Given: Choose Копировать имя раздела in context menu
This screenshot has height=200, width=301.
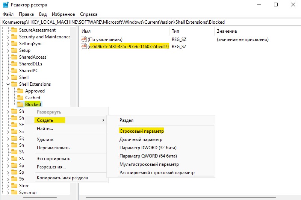Looking at the screenshot, I should 65,178.
